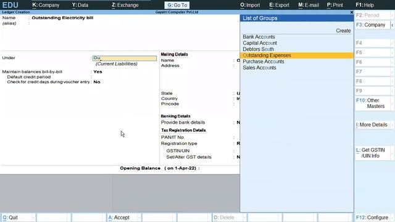This screenshot has width=395, height=222.
Task: Toggle Maintain balances bill-by-bill Yes value
Action: (x=98, y=72)
